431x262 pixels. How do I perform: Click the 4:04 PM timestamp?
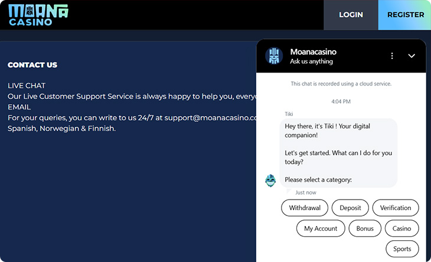pyautogui.click(x=341, y=101)
